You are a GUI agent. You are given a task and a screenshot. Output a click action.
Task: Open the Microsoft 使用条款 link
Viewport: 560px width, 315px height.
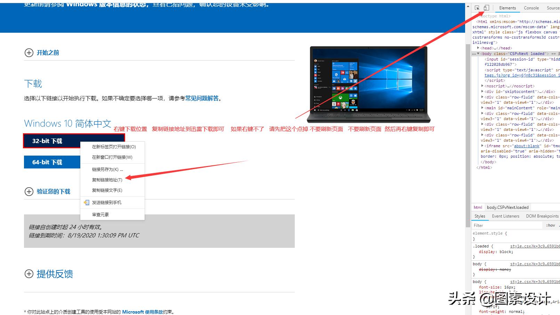tap(143, 312)
